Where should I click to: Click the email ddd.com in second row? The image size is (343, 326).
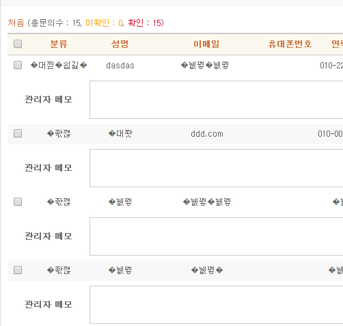[x=207, y=134]
